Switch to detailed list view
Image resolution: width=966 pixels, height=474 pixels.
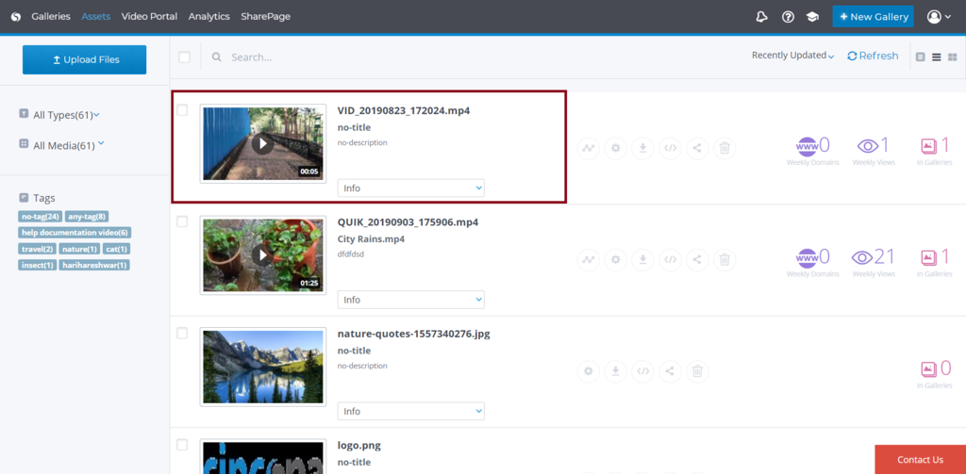(x=921, y=57)
